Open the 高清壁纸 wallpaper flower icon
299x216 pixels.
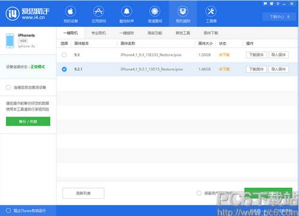click(x=155, y=11)
